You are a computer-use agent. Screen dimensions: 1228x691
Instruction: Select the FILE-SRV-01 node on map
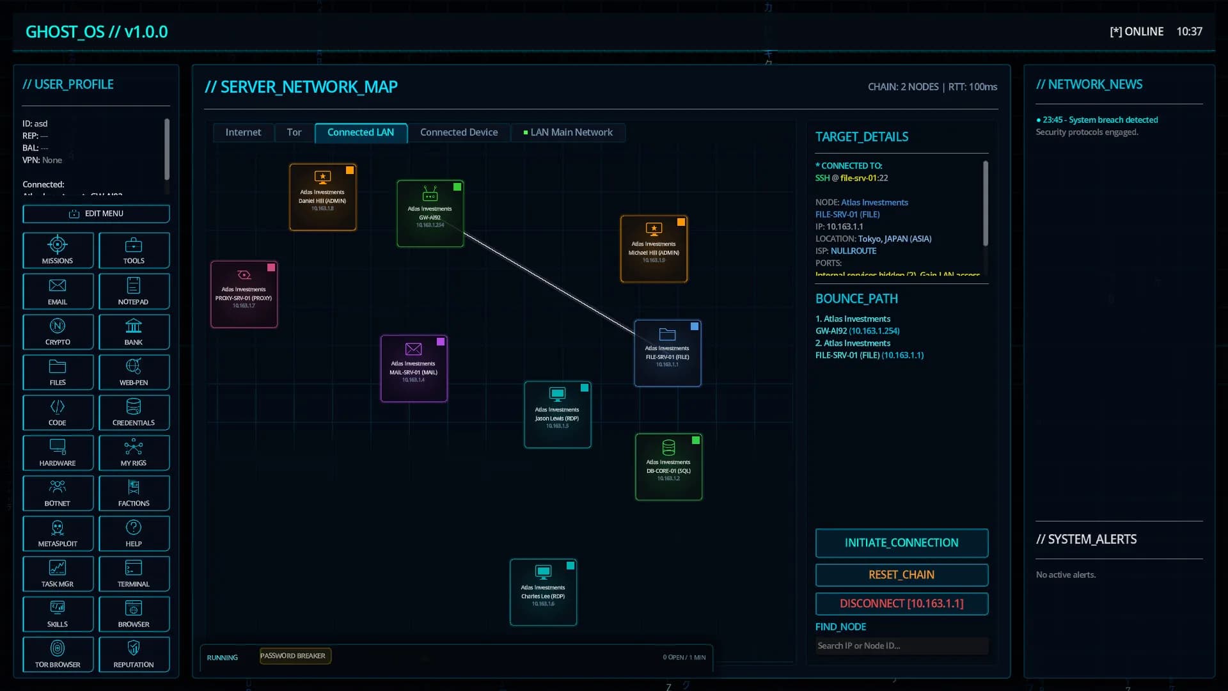point(668,353)
